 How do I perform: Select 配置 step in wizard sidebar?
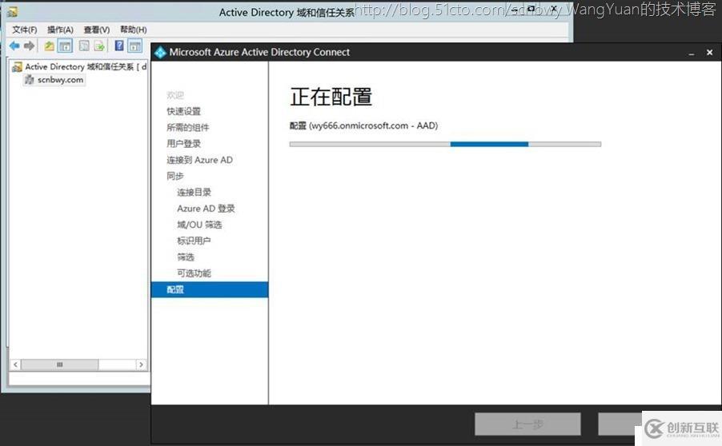[175, 289]
